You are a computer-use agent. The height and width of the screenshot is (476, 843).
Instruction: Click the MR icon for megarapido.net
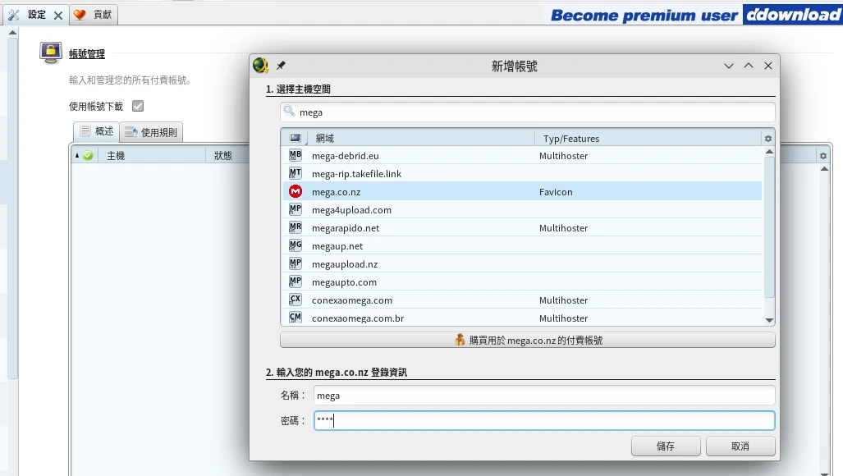(x=296, y=227)
